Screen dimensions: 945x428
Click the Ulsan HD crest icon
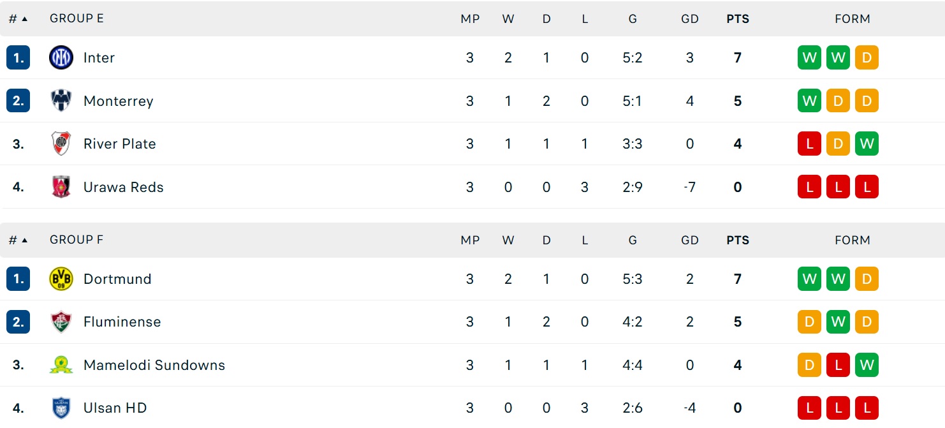[x=61, y=408]
